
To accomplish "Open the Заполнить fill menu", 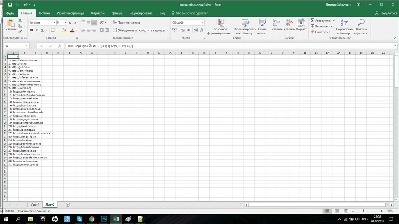I will [x=321, y=27].
